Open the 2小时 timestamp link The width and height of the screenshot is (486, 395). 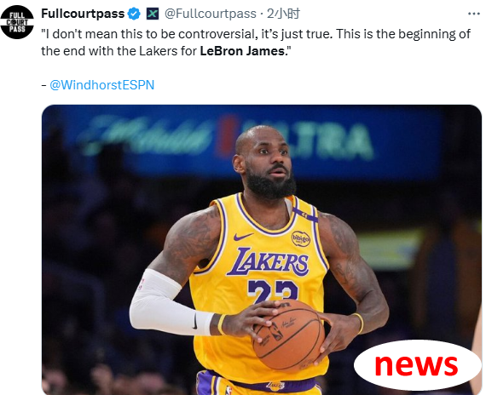pos(283,14)
